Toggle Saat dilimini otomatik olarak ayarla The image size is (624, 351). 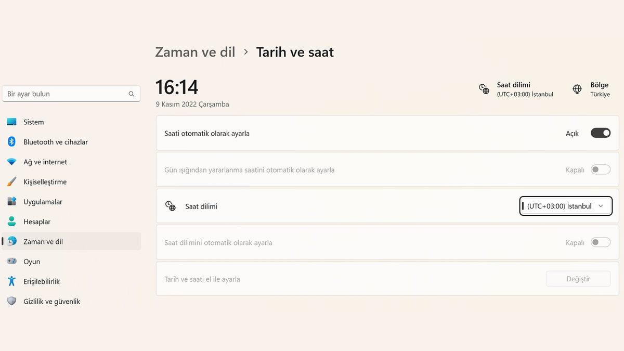(x=600, y=242)
